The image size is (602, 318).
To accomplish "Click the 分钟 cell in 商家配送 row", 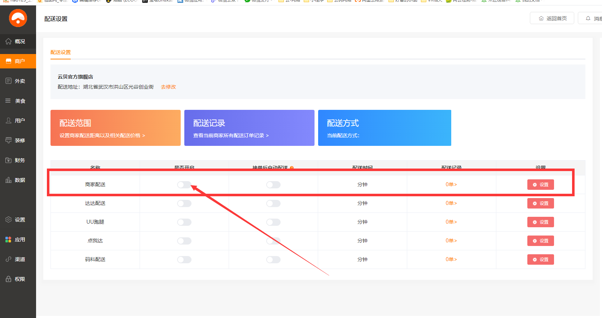I will point(362,184).
